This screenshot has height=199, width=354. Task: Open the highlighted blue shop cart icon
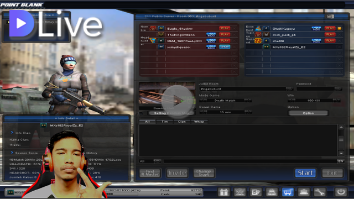[288, 192]
